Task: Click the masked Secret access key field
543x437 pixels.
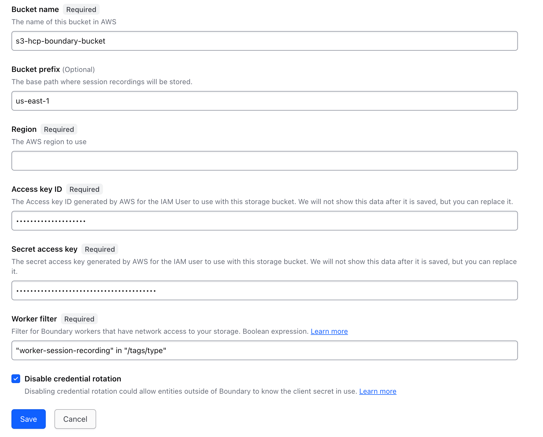Action: [264, 290]
